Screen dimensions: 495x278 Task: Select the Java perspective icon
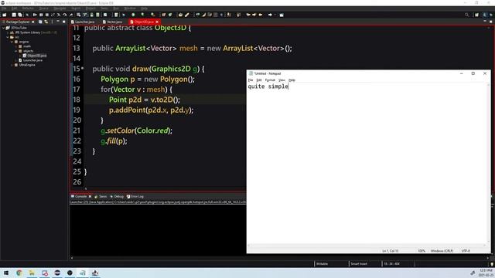[x=485, y=15]
